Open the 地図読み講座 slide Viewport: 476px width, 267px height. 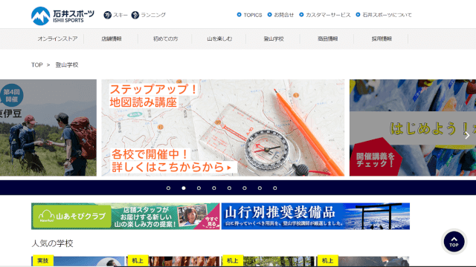tap(223, 128)
